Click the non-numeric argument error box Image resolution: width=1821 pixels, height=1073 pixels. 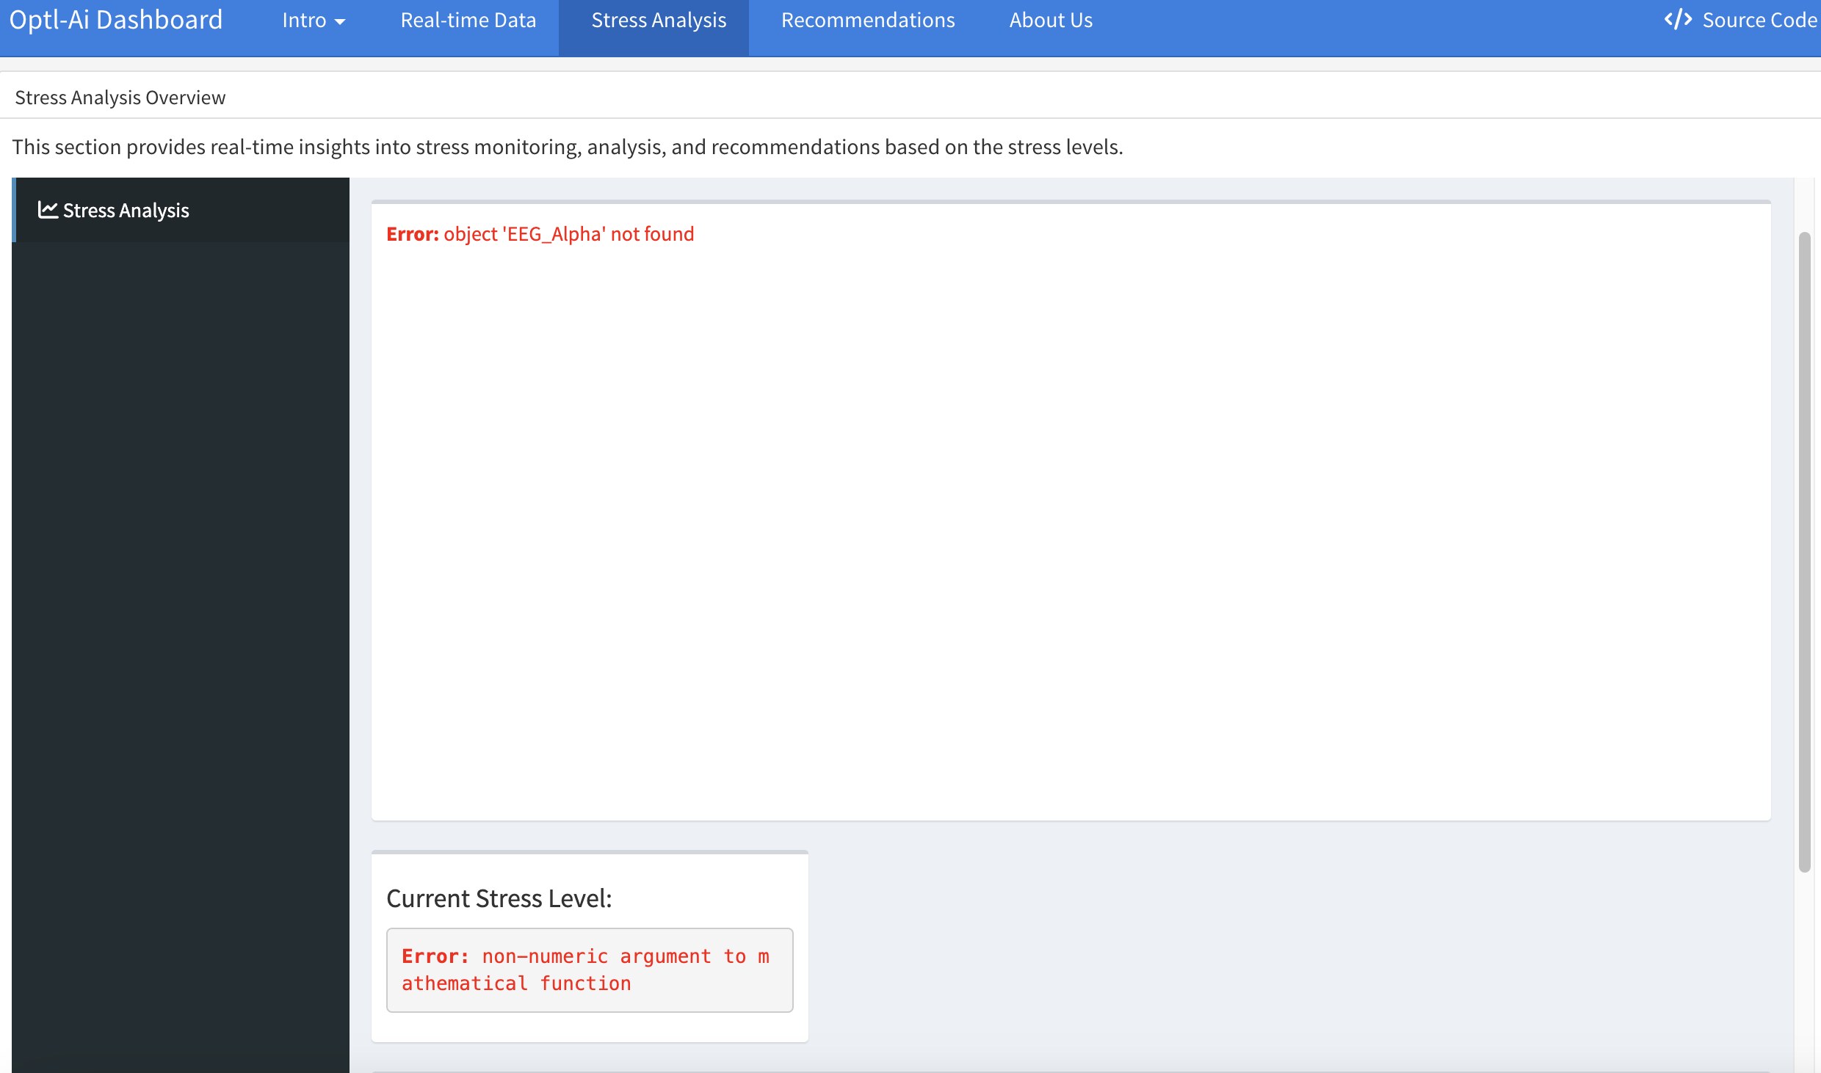(589, 970)
